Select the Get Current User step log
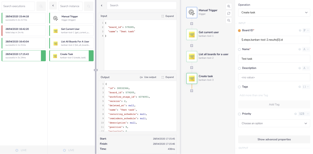Image resolution: width=313 pixels, height=154 pixels. pyautogui.click(x=71, y=30)
